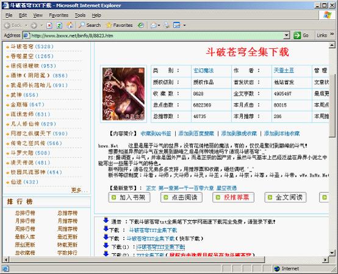Click the 全文阅读 button
This screenshot has width=338, height=274.
click(x=286, y=197)
